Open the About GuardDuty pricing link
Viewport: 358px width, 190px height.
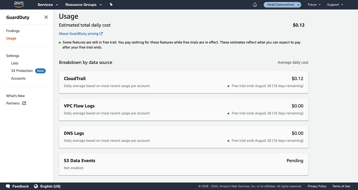point(81,34)
